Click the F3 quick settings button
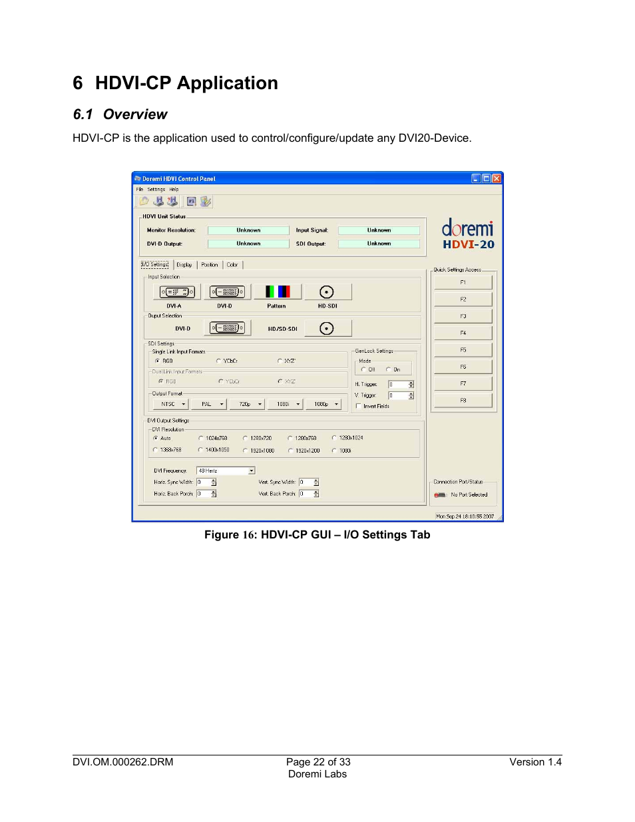This screenshot has height=822, width=635. (x=463, y=316)
